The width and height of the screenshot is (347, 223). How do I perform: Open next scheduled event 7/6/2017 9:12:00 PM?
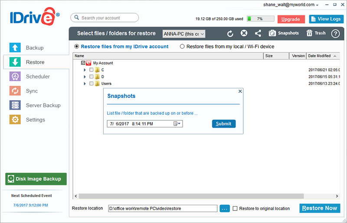30,205
